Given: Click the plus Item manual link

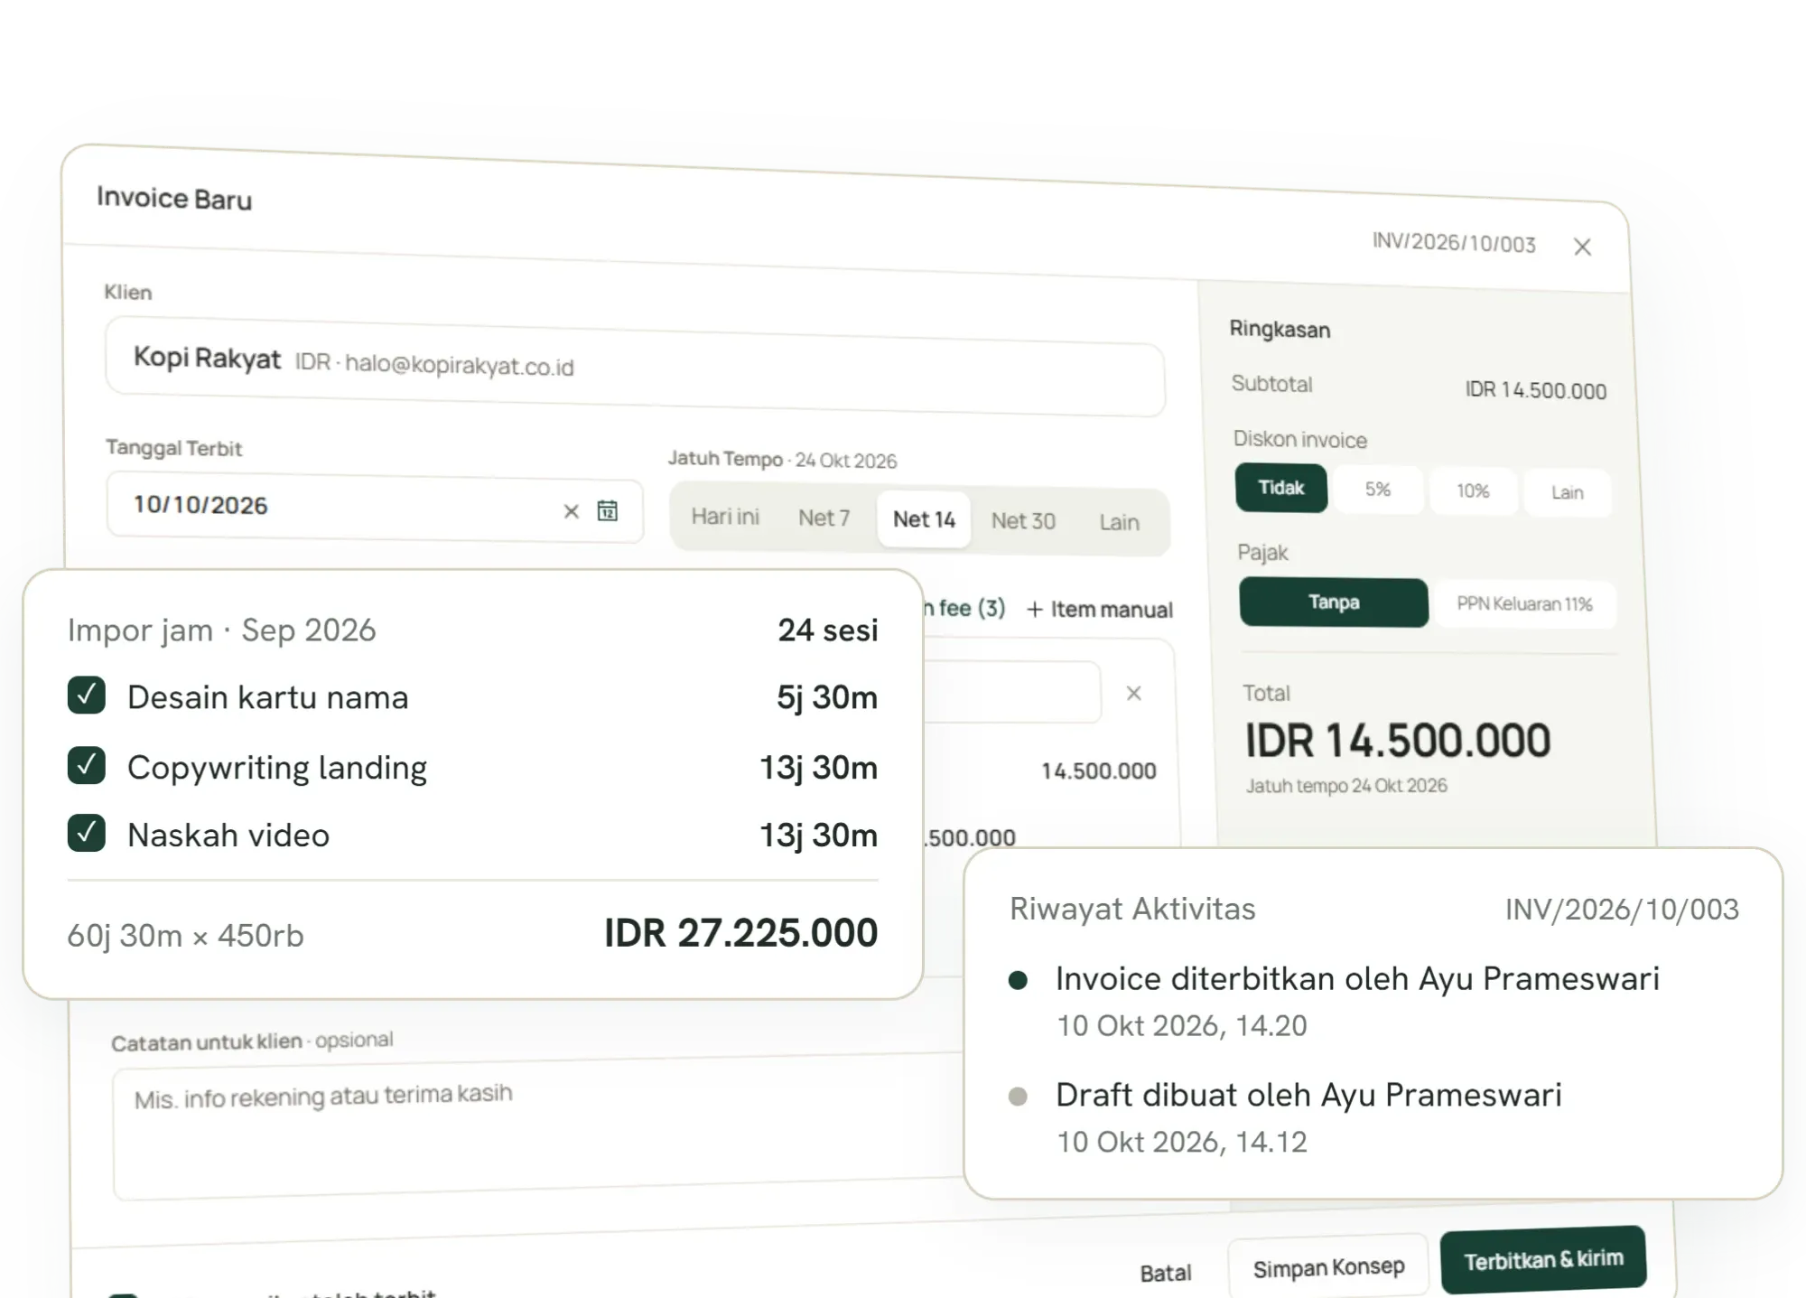Looking at the screenshot, I should (x=1100, y=610).
